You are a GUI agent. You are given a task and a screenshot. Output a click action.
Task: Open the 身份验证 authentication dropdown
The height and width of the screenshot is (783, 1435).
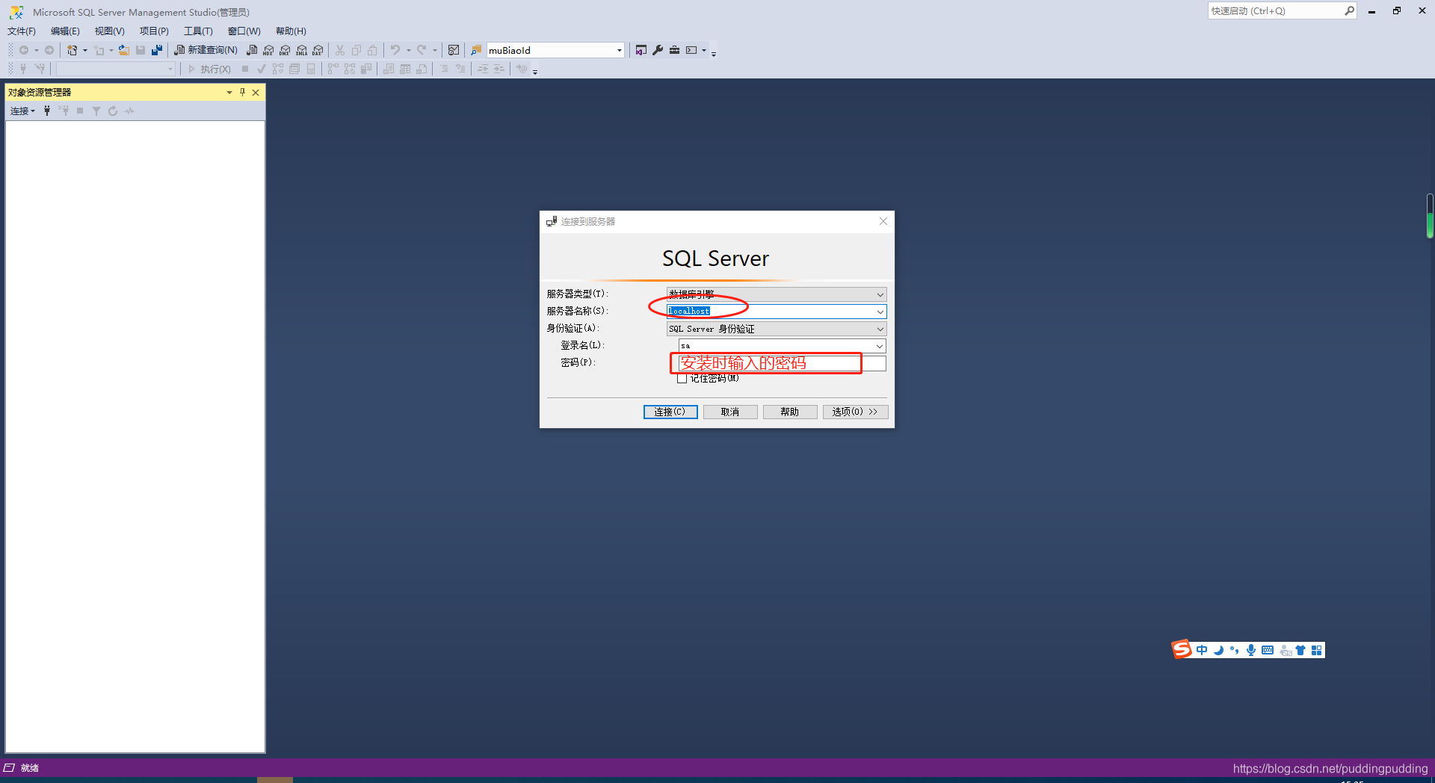pyautogui.click(x=880, y=329)
